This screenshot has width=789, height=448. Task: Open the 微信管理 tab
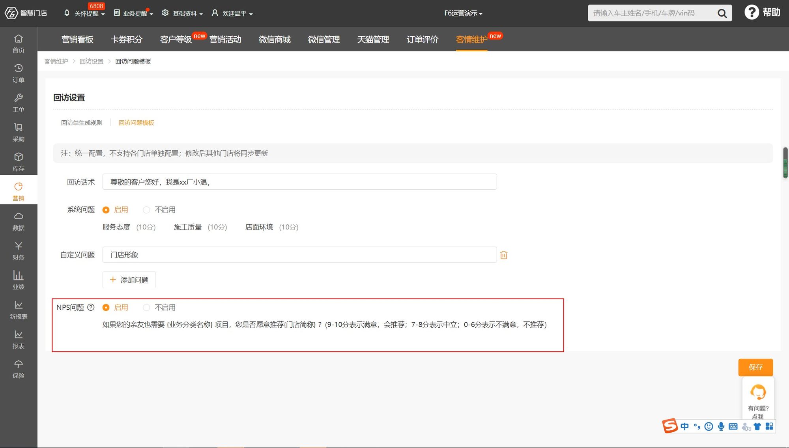(324, 39)
